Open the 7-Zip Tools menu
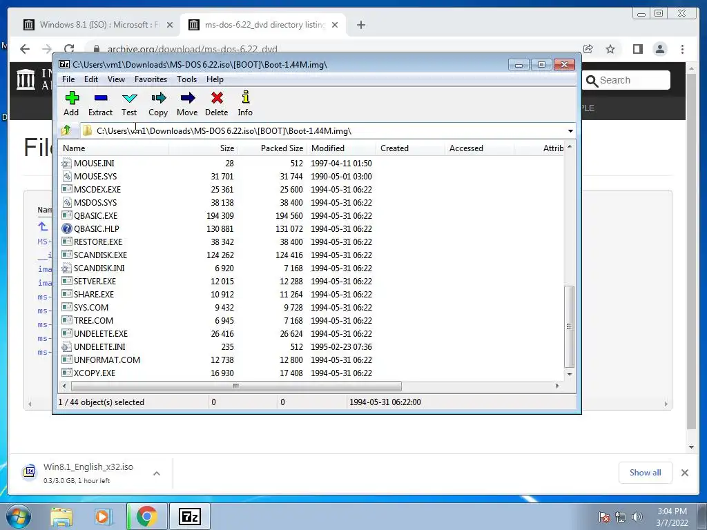Viewport: 707px width, 530px height. tap(186, 79)
